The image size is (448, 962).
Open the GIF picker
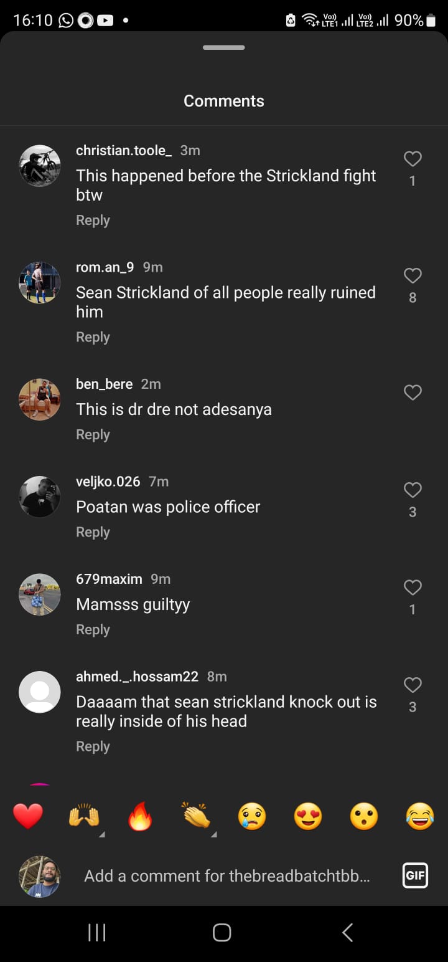click(415, 875)
